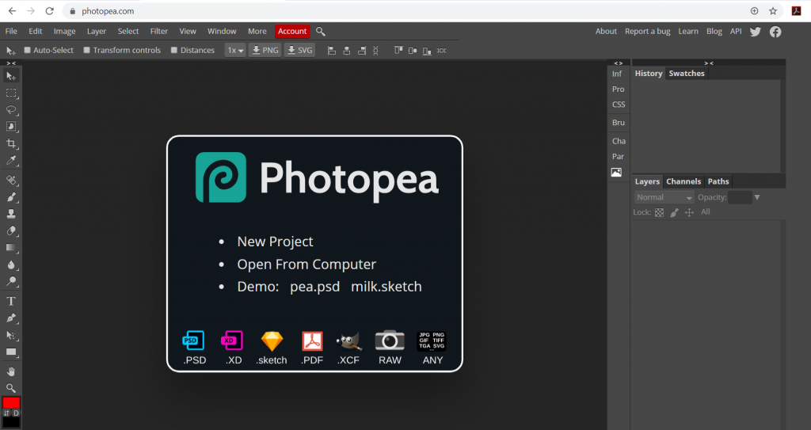This screenshot has width=811, height=430.
Task: Open the milk.sketch demo file
Action: (x=386, y=287)
